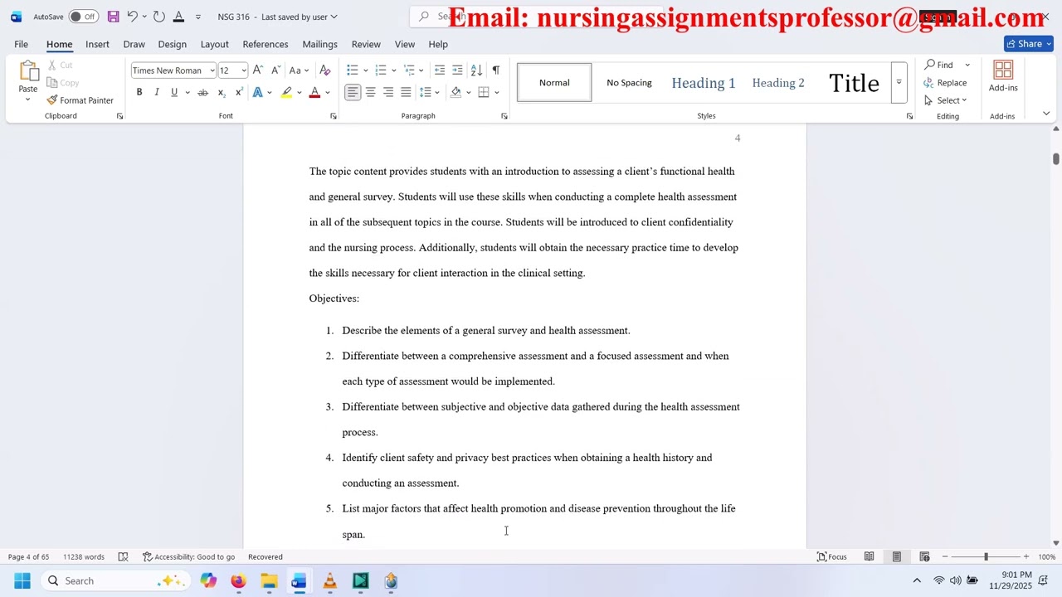
Task: Justify the paragraph text
Action: (406, 92)
